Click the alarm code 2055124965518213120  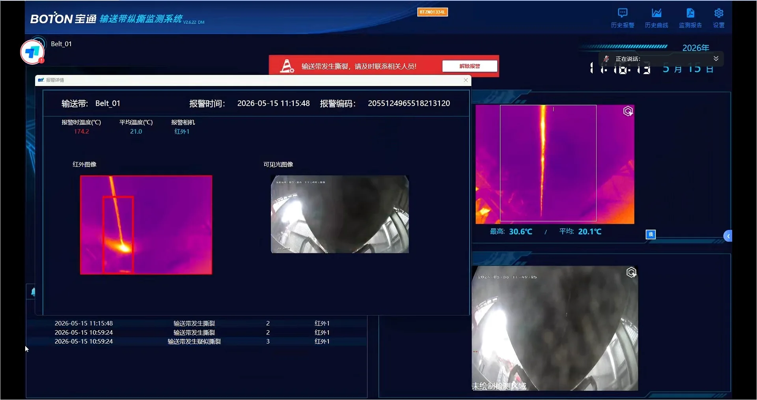409,103
